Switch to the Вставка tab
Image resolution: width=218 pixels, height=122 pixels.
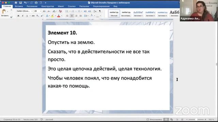[x=19, y=6]
